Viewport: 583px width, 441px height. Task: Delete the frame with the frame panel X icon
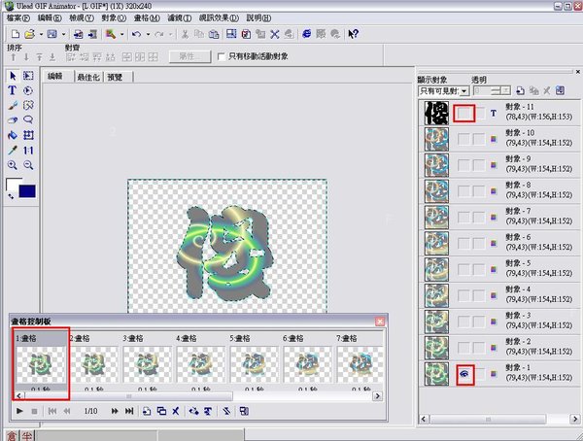pyautogui.click(x=176, y=411)
